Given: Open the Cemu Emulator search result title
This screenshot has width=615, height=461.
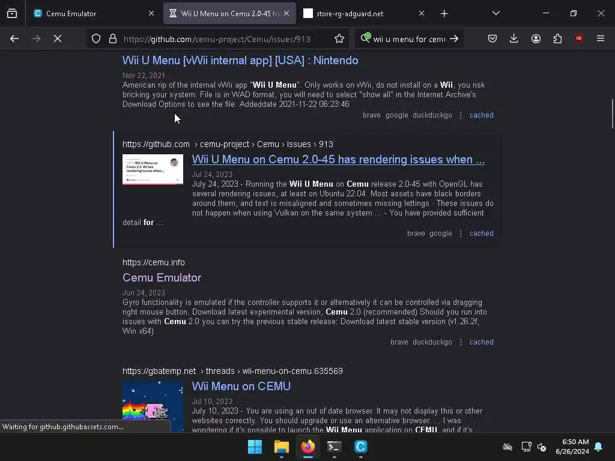Looking at the screenshot, I should 162,277.
